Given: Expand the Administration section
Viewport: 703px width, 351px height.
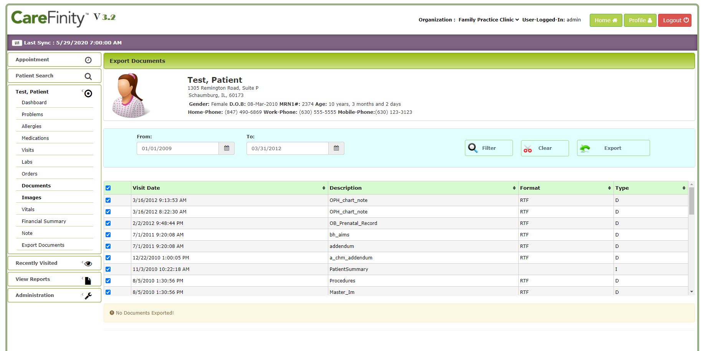Looking at the screenshot, I should [x=55, y=295].
